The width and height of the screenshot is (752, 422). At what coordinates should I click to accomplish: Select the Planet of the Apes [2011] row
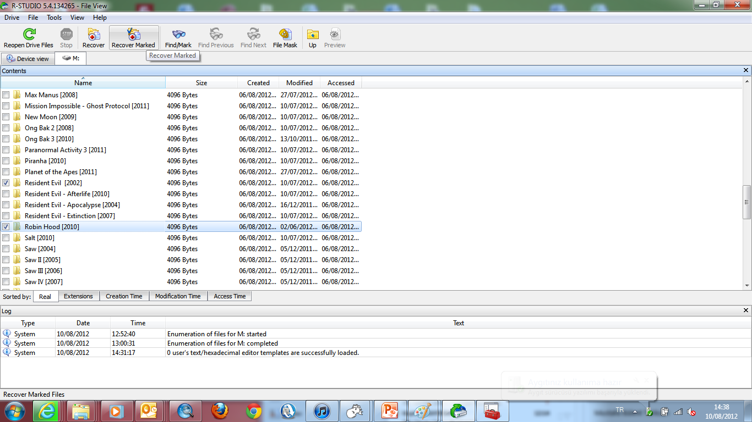coord(181,171)
